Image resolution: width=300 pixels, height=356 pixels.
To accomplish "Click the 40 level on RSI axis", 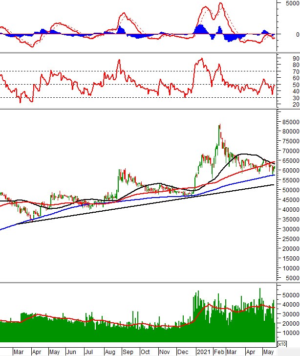I will [296, 91].
